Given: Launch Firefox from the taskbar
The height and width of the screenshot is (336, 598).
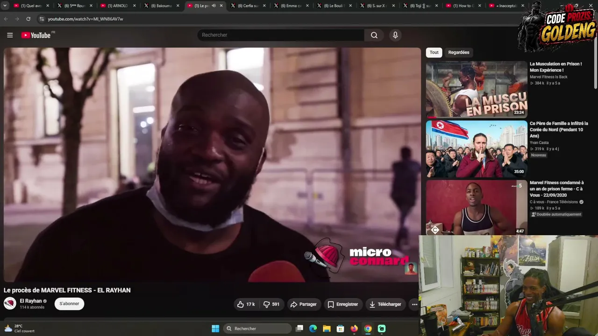Looking at the screenshot, I should tap(354, 329).
